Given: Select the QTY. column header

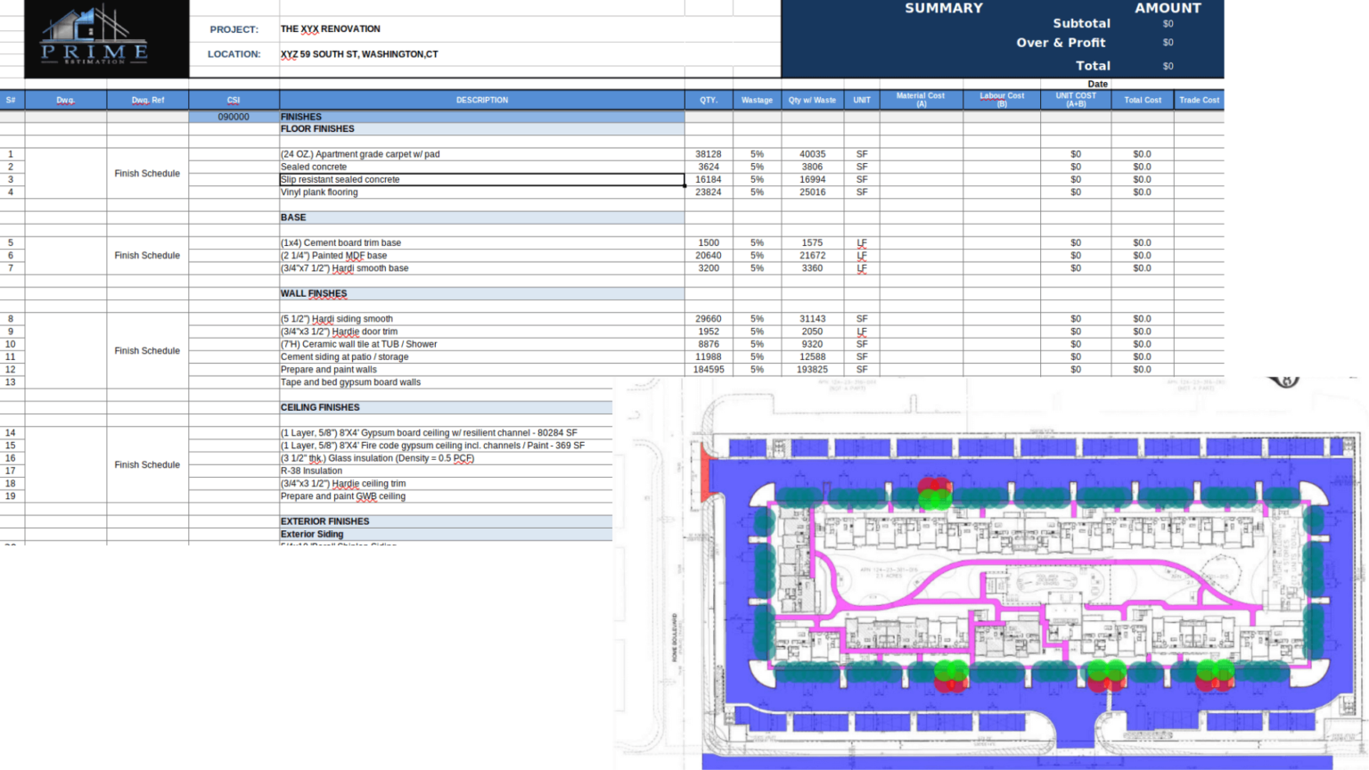Looking at the screenshot, I should point(709,100).
